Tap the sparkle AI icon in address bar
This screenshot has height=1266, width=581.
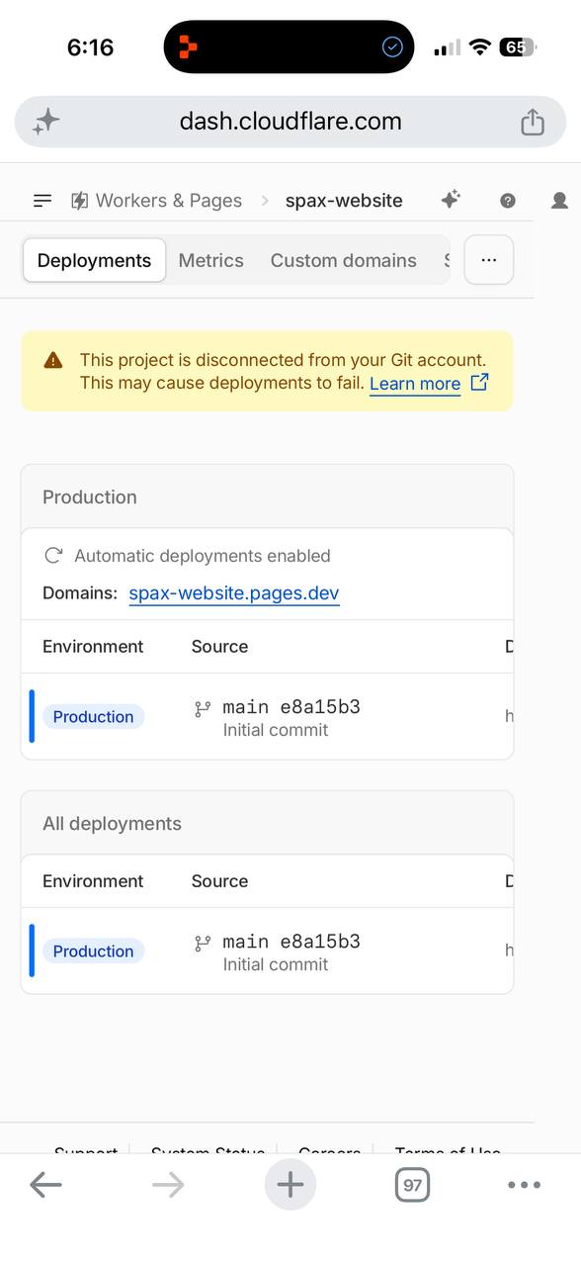coord(45,122)
